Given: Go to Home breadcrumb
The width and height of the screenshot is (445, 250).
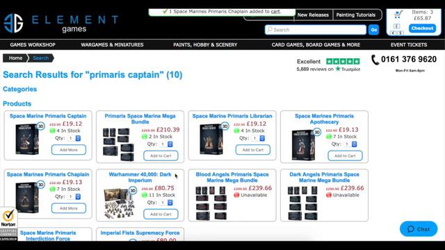Looking at the screenshot, I should (15, 58).
